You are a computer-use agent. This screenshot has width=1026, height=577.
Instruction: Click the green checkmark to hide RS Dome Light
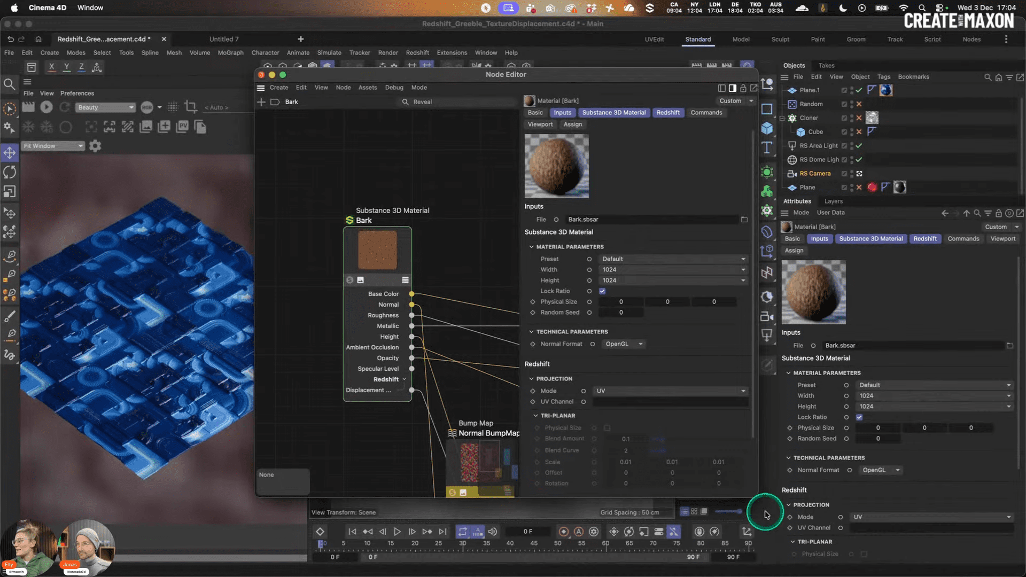[x=859, y=160]
